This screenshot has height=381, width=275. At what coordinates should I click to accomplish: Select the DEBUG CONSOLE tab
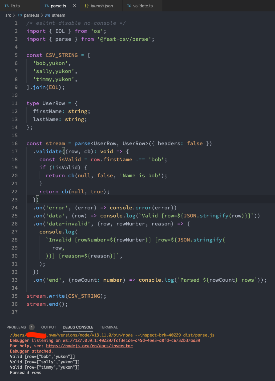point(78,327)
